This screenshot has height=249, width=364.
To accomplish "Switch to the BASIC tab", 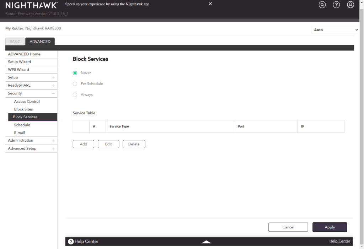I will pos(15,42).
